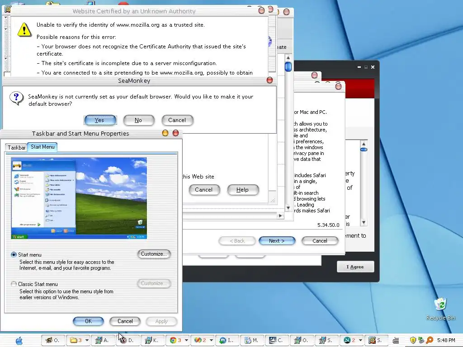Click the scroll down arrow in certificate window

[x=288, y=208]
